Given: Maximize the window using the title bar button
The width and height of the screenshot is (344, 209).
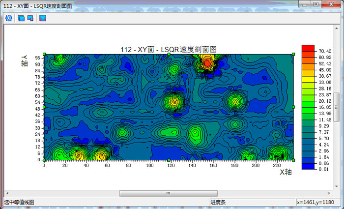Looking at the screenshot, I should [x=315, y=4].
